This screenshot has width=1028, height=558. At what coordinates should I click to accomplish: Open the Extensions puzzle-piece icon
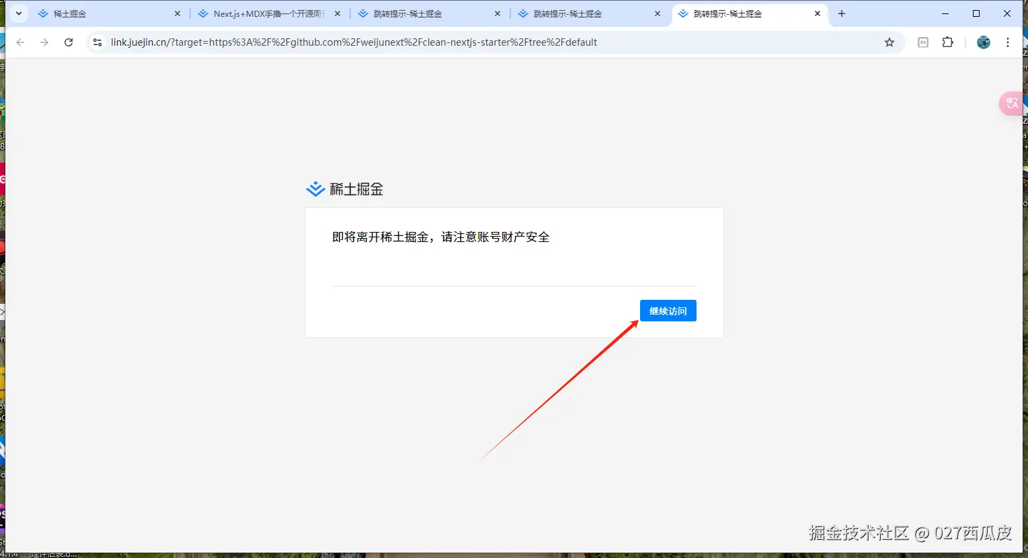[x=947, y=42]
